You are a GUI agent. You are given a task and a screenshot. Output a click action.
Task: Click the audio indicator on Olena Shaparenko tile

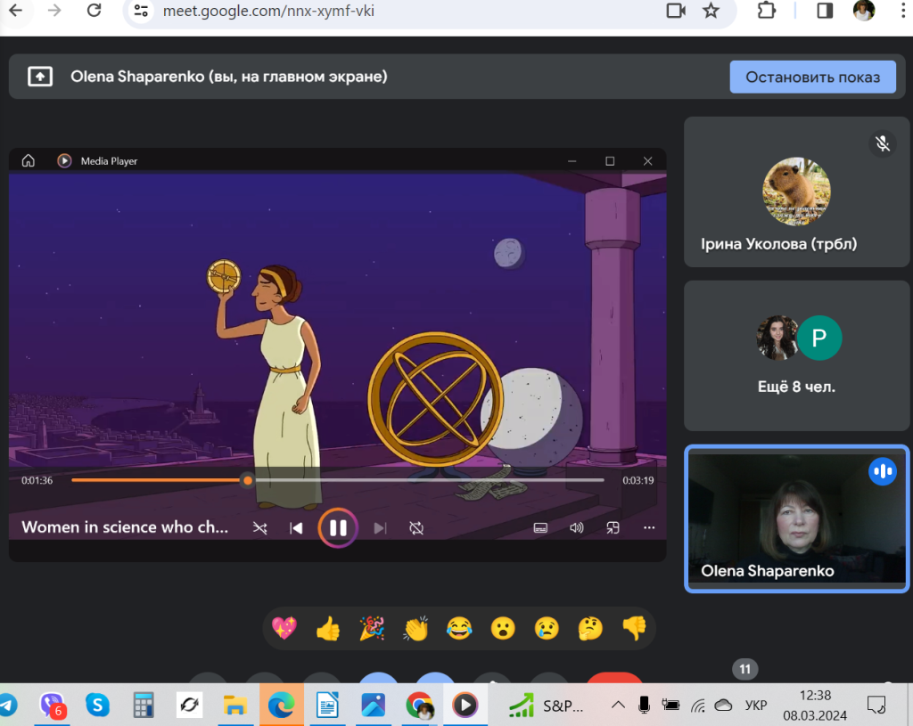(883, 471)
